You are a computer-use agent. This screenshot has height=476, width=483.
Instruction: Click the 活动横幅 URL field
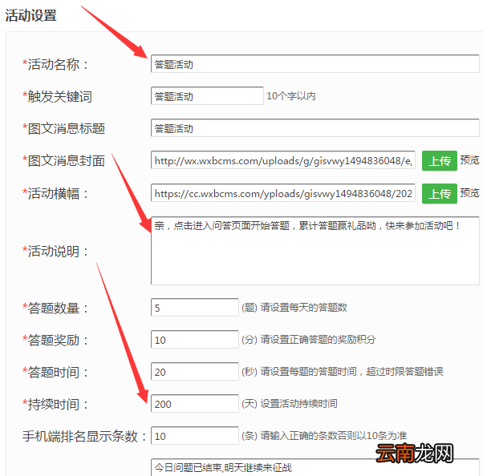click(x=282, y=193)
